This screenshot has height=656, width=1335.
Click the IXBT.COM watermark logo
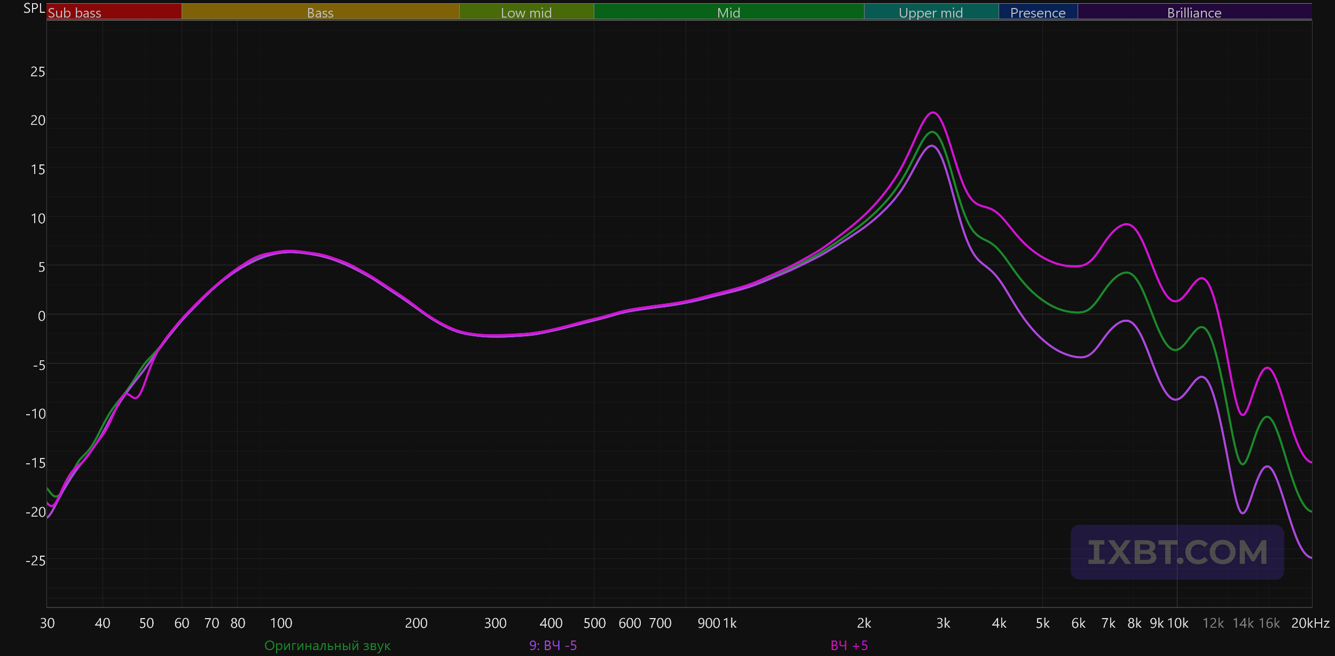[1177, 552]
